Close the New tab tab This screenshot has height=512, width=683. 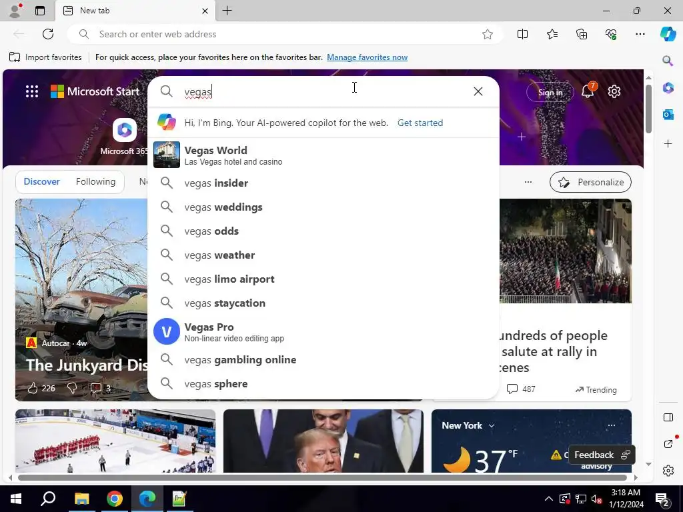click(x=205, y=11)
